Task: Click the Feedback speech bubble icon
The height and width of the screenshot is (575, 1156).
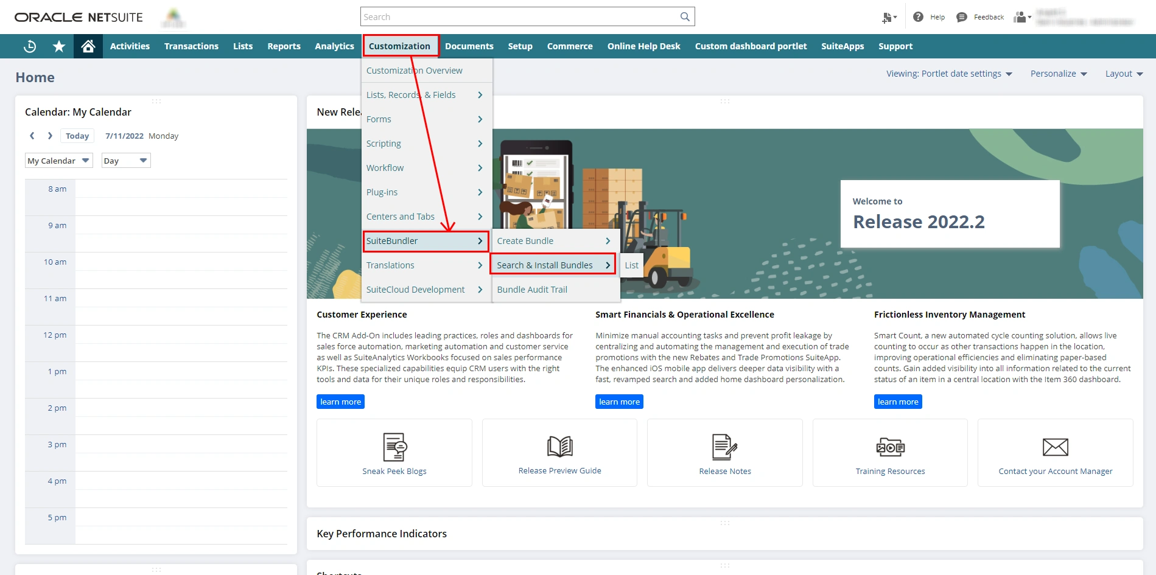Action: [962, 16]
